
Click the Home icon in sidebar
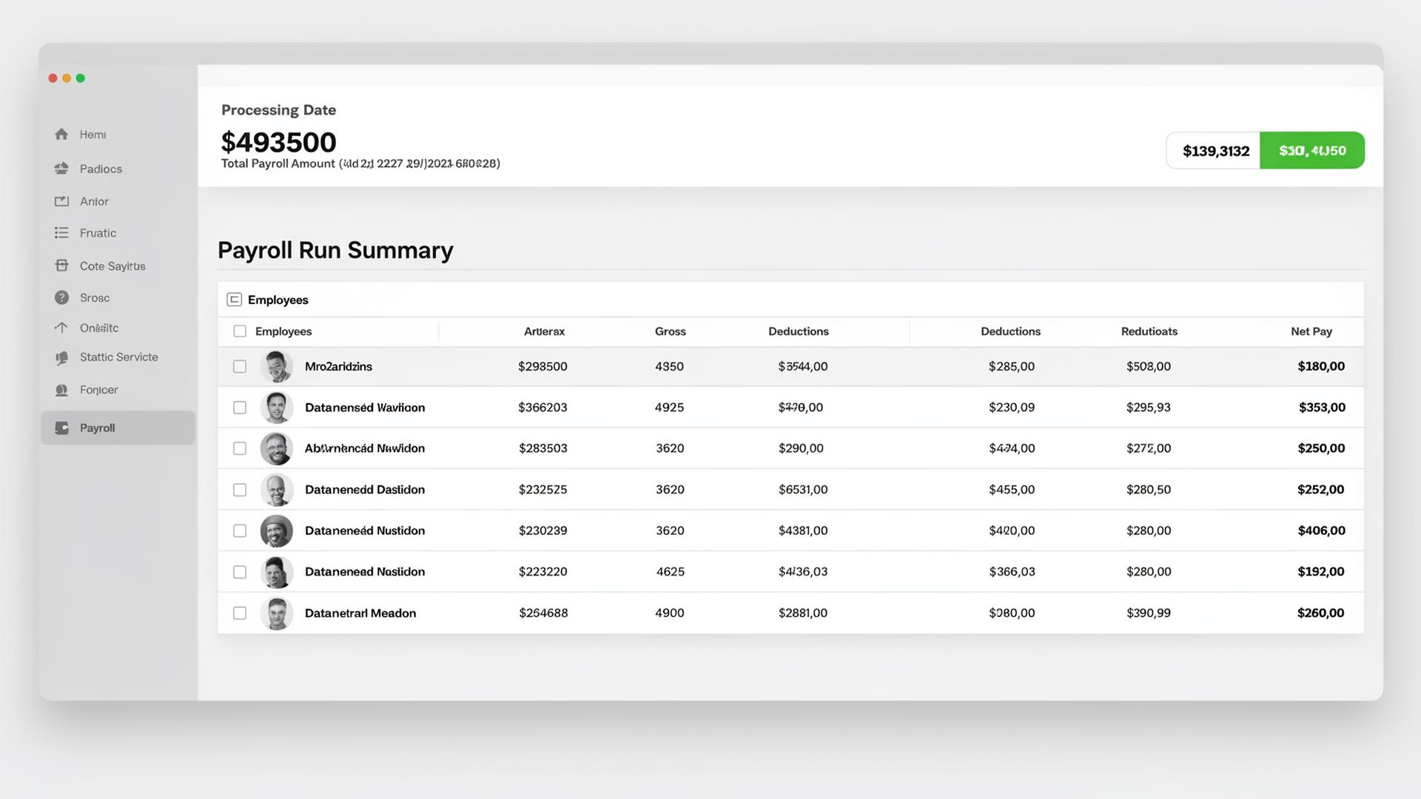coord(61,134)
